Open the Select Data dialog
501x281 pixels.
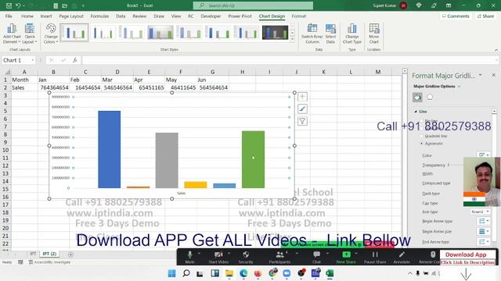pos(330,34)
